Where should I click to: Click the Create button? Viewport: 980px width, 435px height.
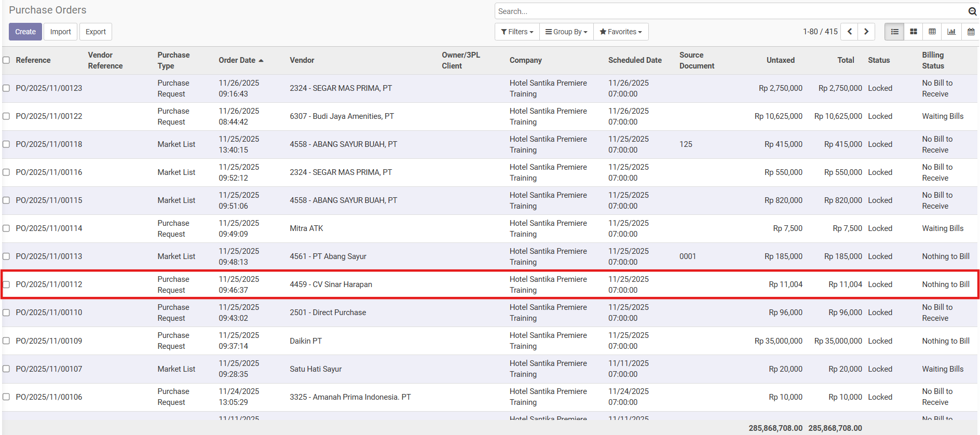coord(25,32)
